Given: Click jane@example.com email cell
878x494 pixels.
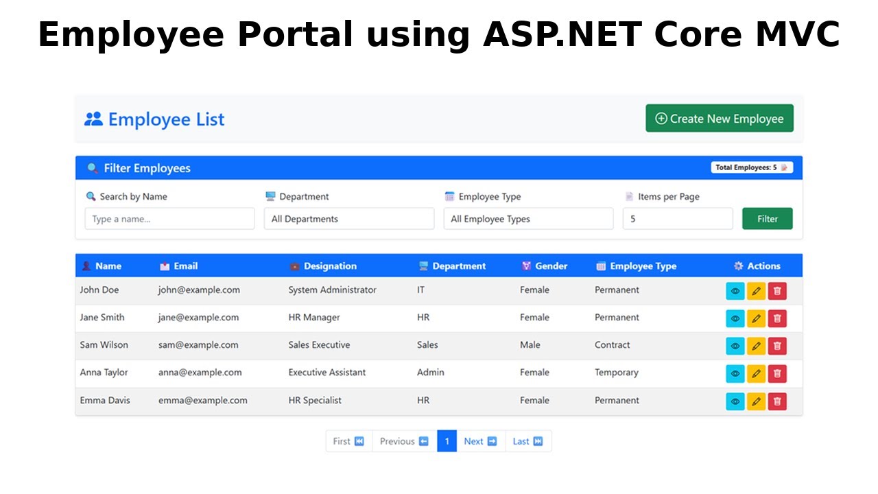Looking at the screenshot, I should pos(198,318).
